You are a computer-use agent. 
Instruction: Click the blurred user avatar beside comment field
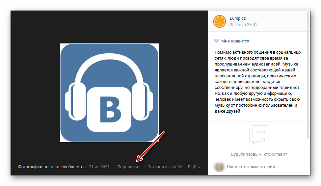219,167
